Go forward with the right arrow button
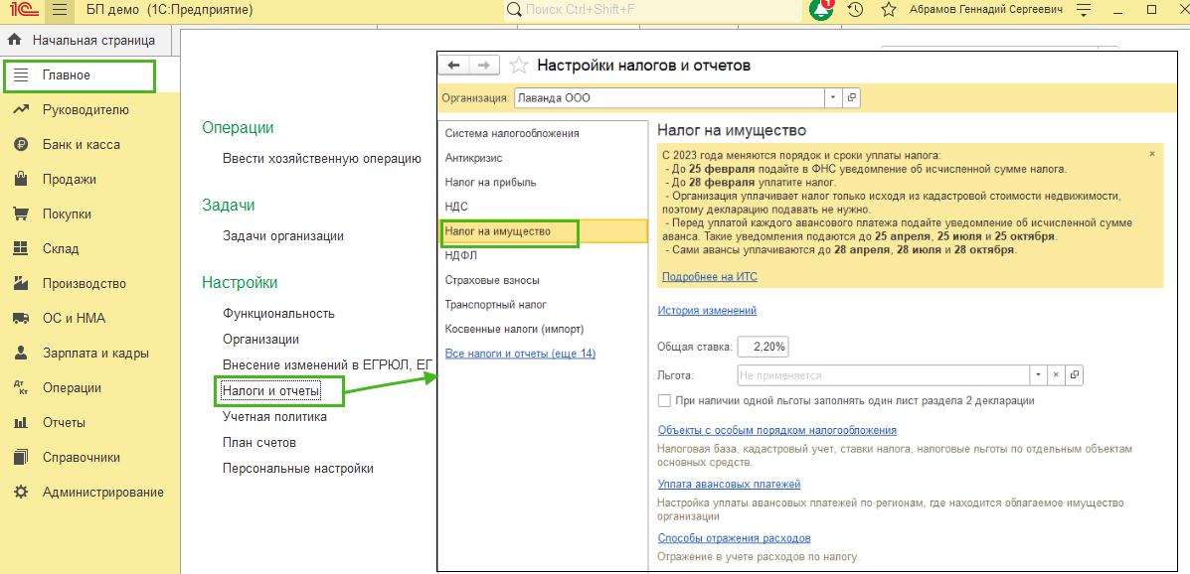 point(484,66)
